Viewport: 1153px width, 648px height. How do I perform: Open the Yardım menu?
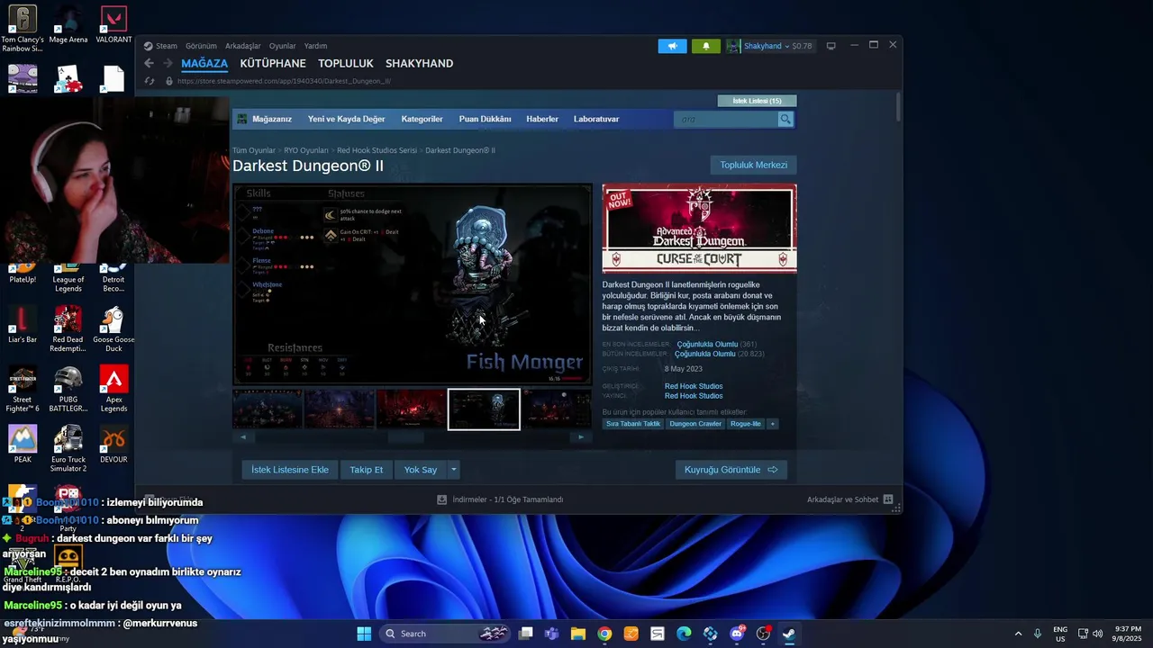[x=315, y=46]
